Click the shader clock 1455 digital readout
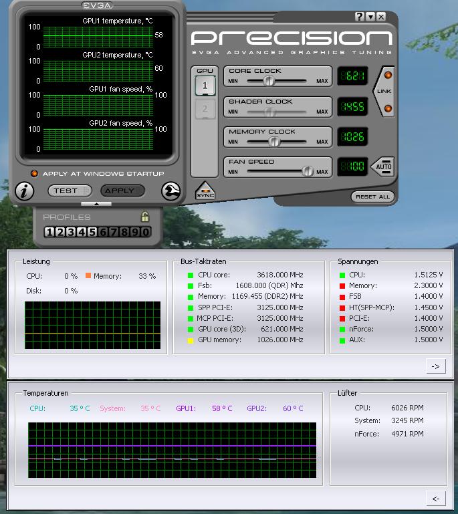 coord(353,106)
